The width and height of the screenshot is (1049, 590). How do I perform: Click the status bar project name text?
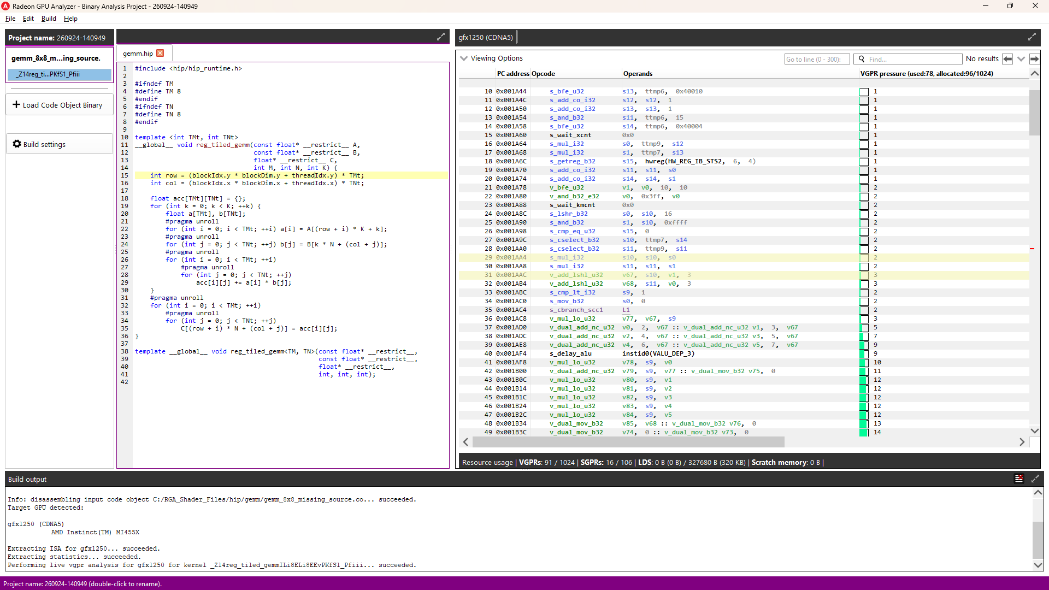point(82,583)
